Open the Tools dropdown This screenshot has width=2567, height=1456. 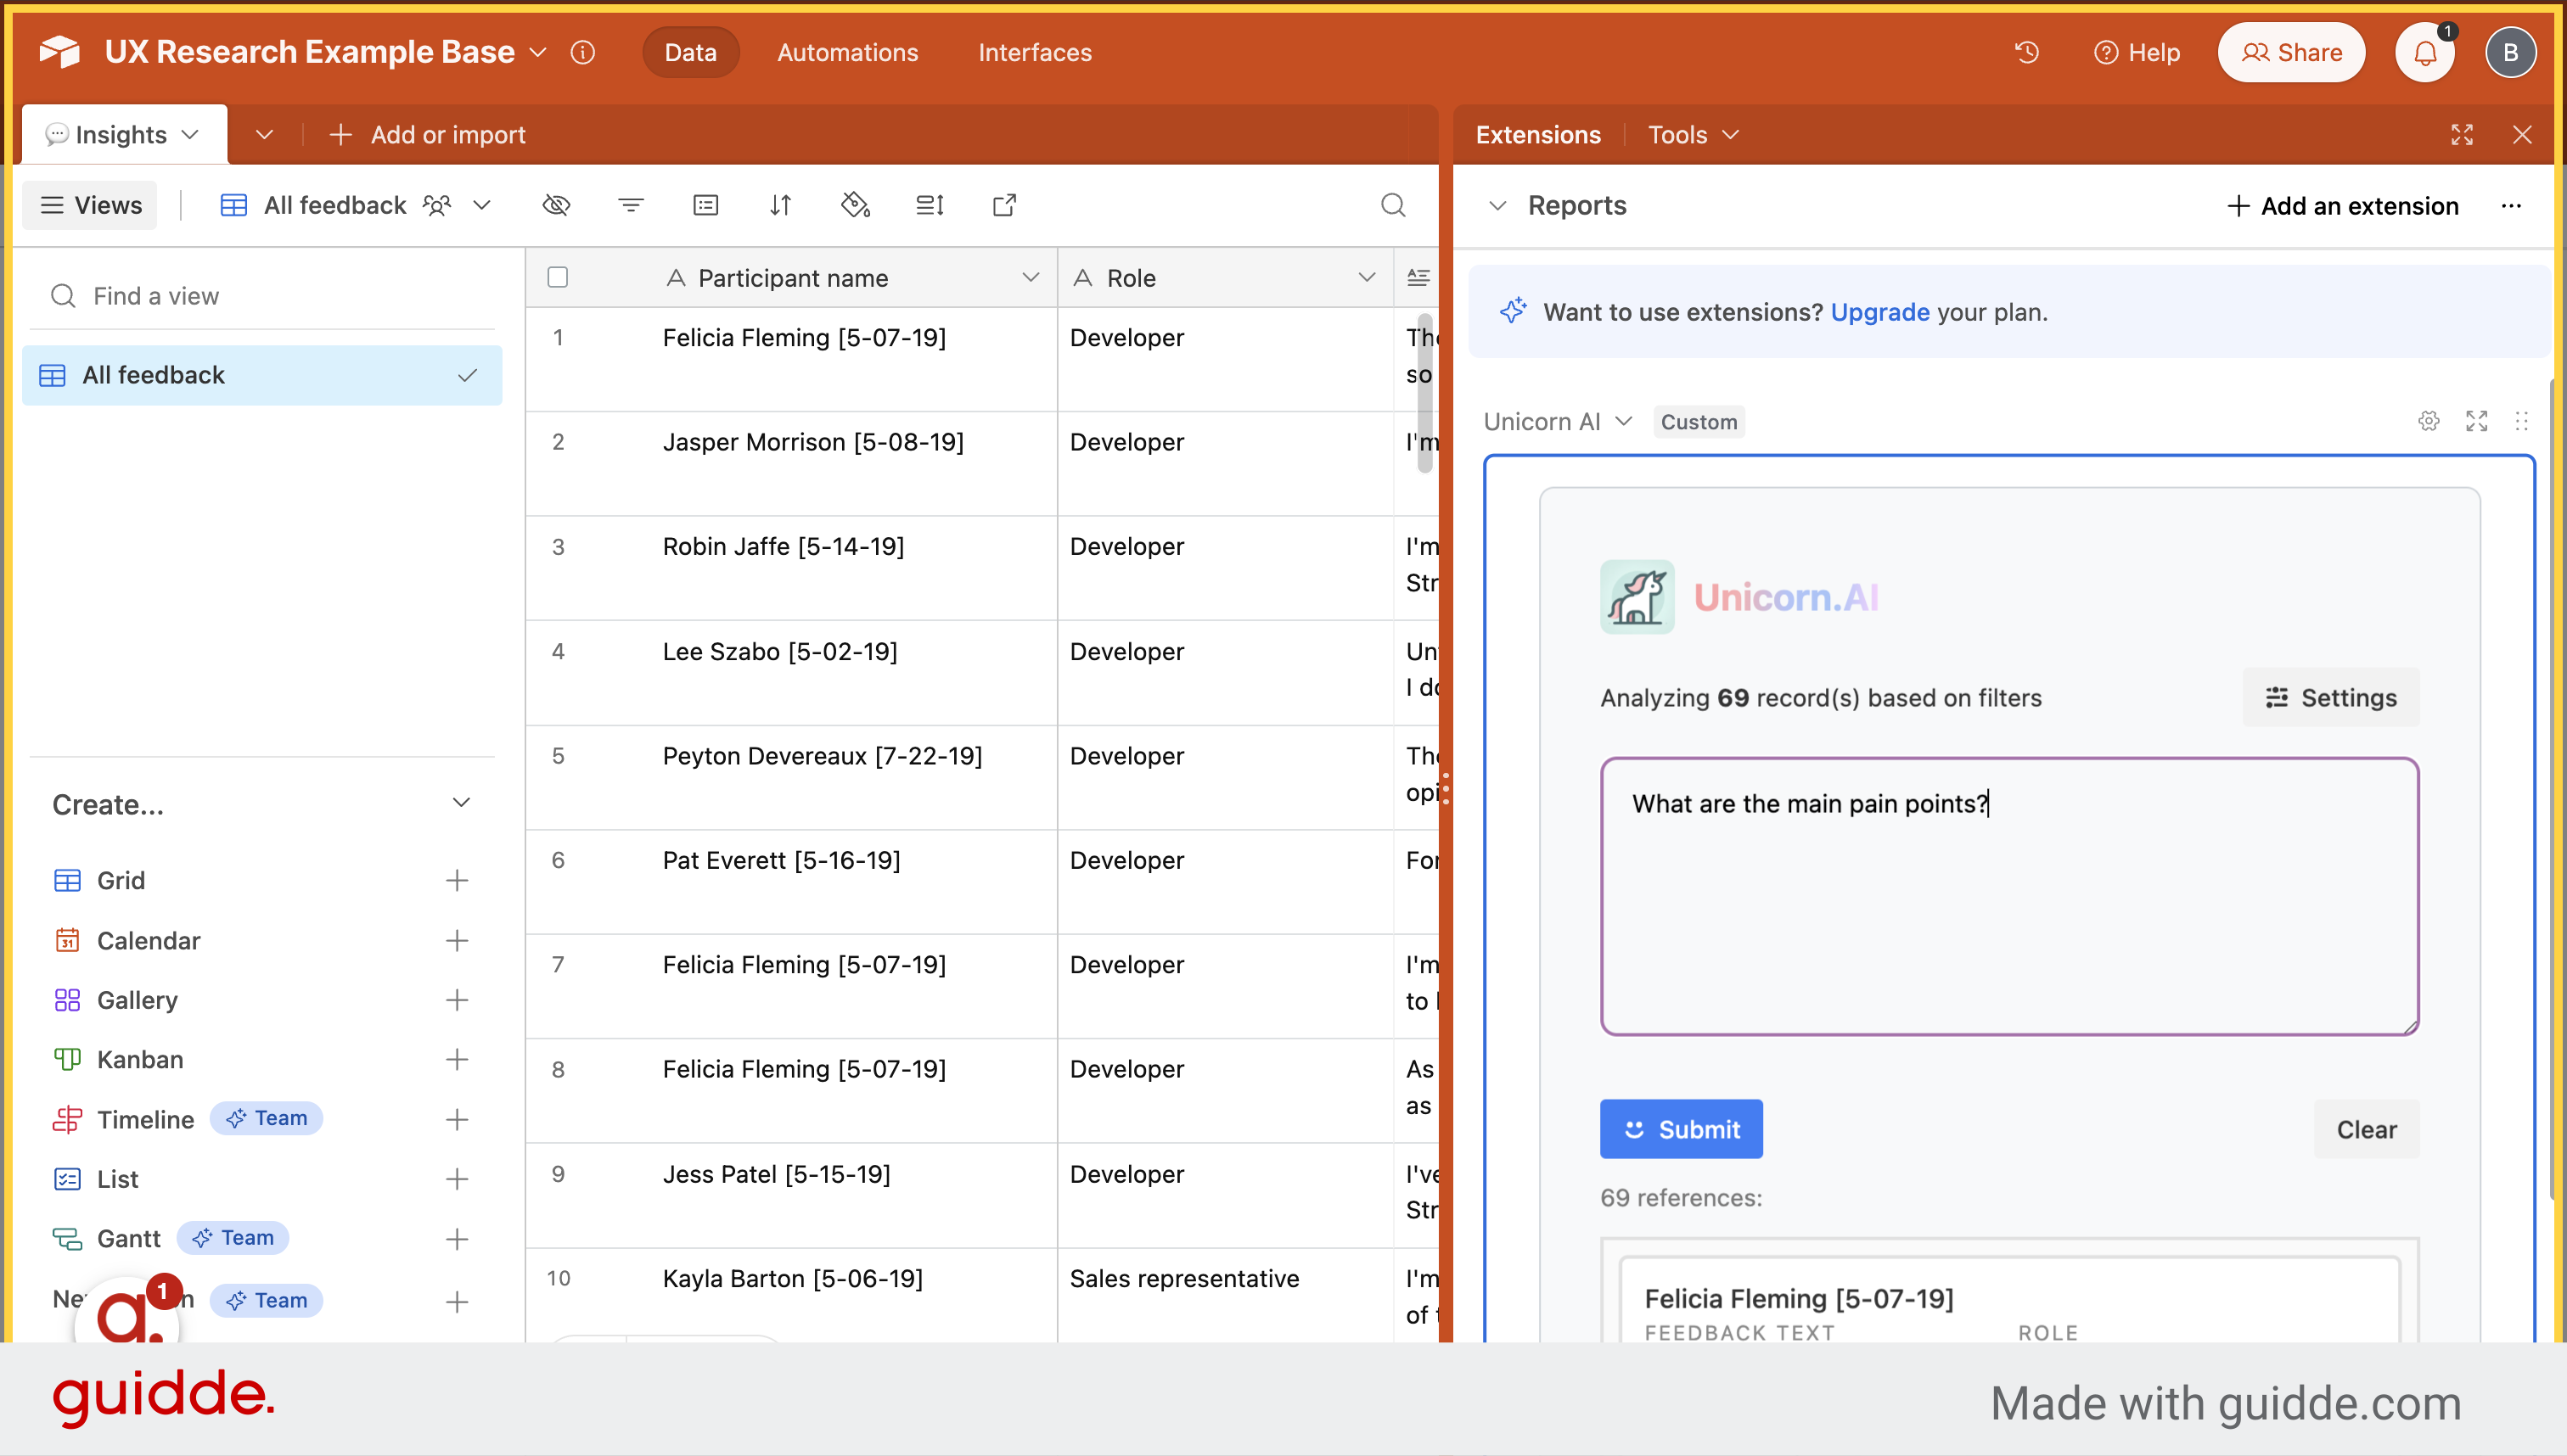1694,135
